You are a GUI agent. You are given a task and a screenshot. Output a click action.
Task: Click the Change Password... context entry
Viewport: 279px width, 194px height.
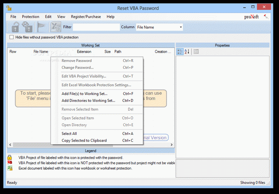97,67
